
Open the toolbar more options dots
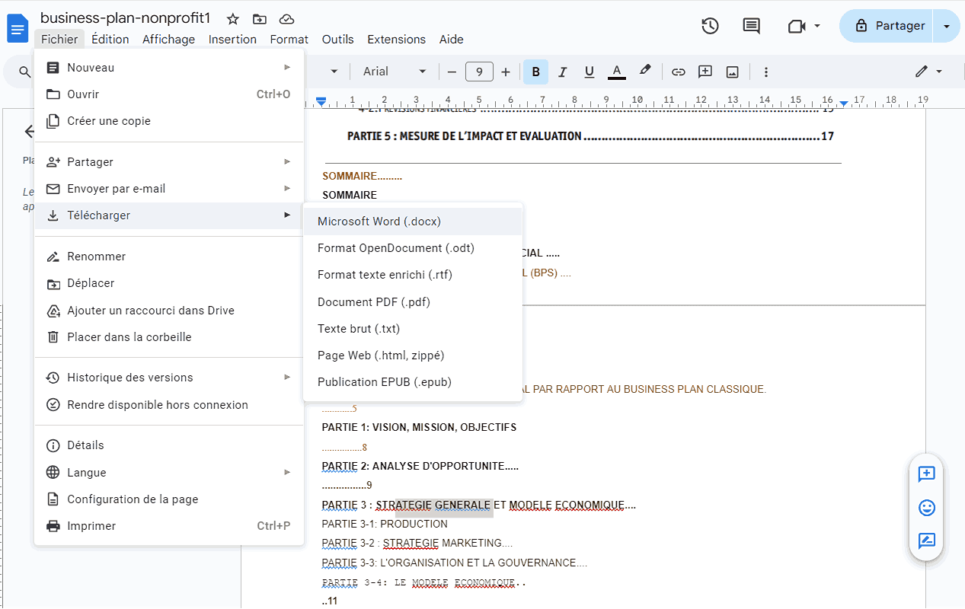tap(766, 72)
